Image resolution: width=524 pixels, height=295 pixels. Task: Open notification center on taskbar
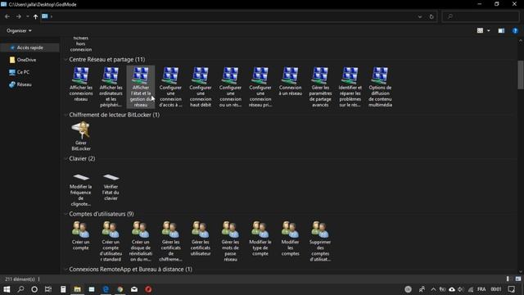pos(512,289)
